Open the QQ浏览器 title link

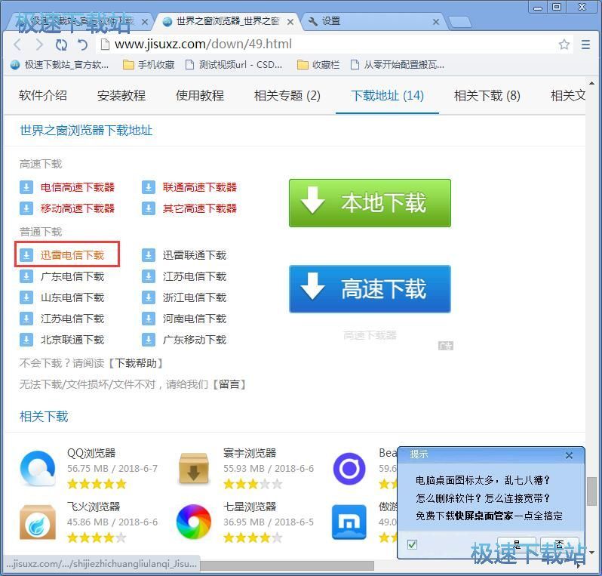click(x=91, y=453)
